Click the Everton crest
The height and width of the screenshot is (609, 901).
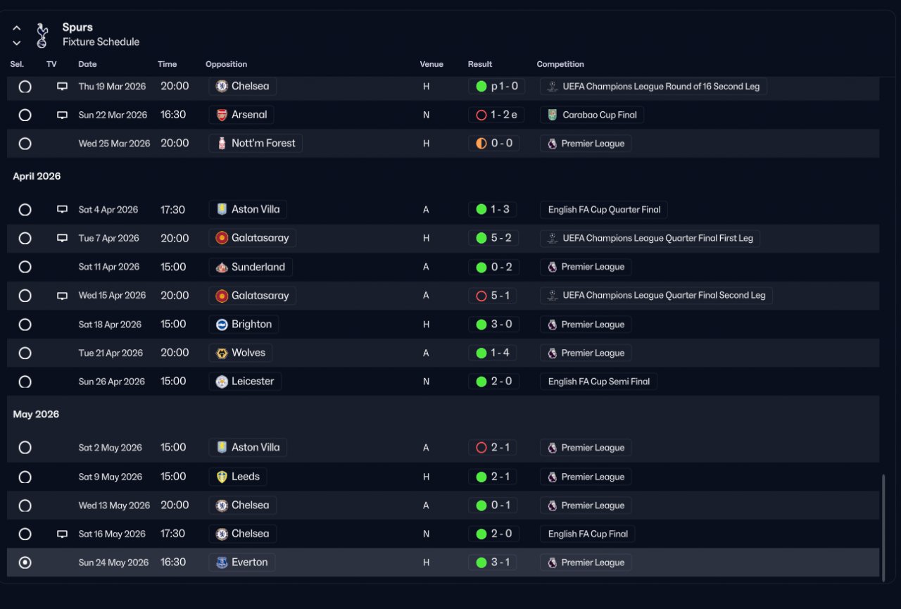[x=222, y=563]
